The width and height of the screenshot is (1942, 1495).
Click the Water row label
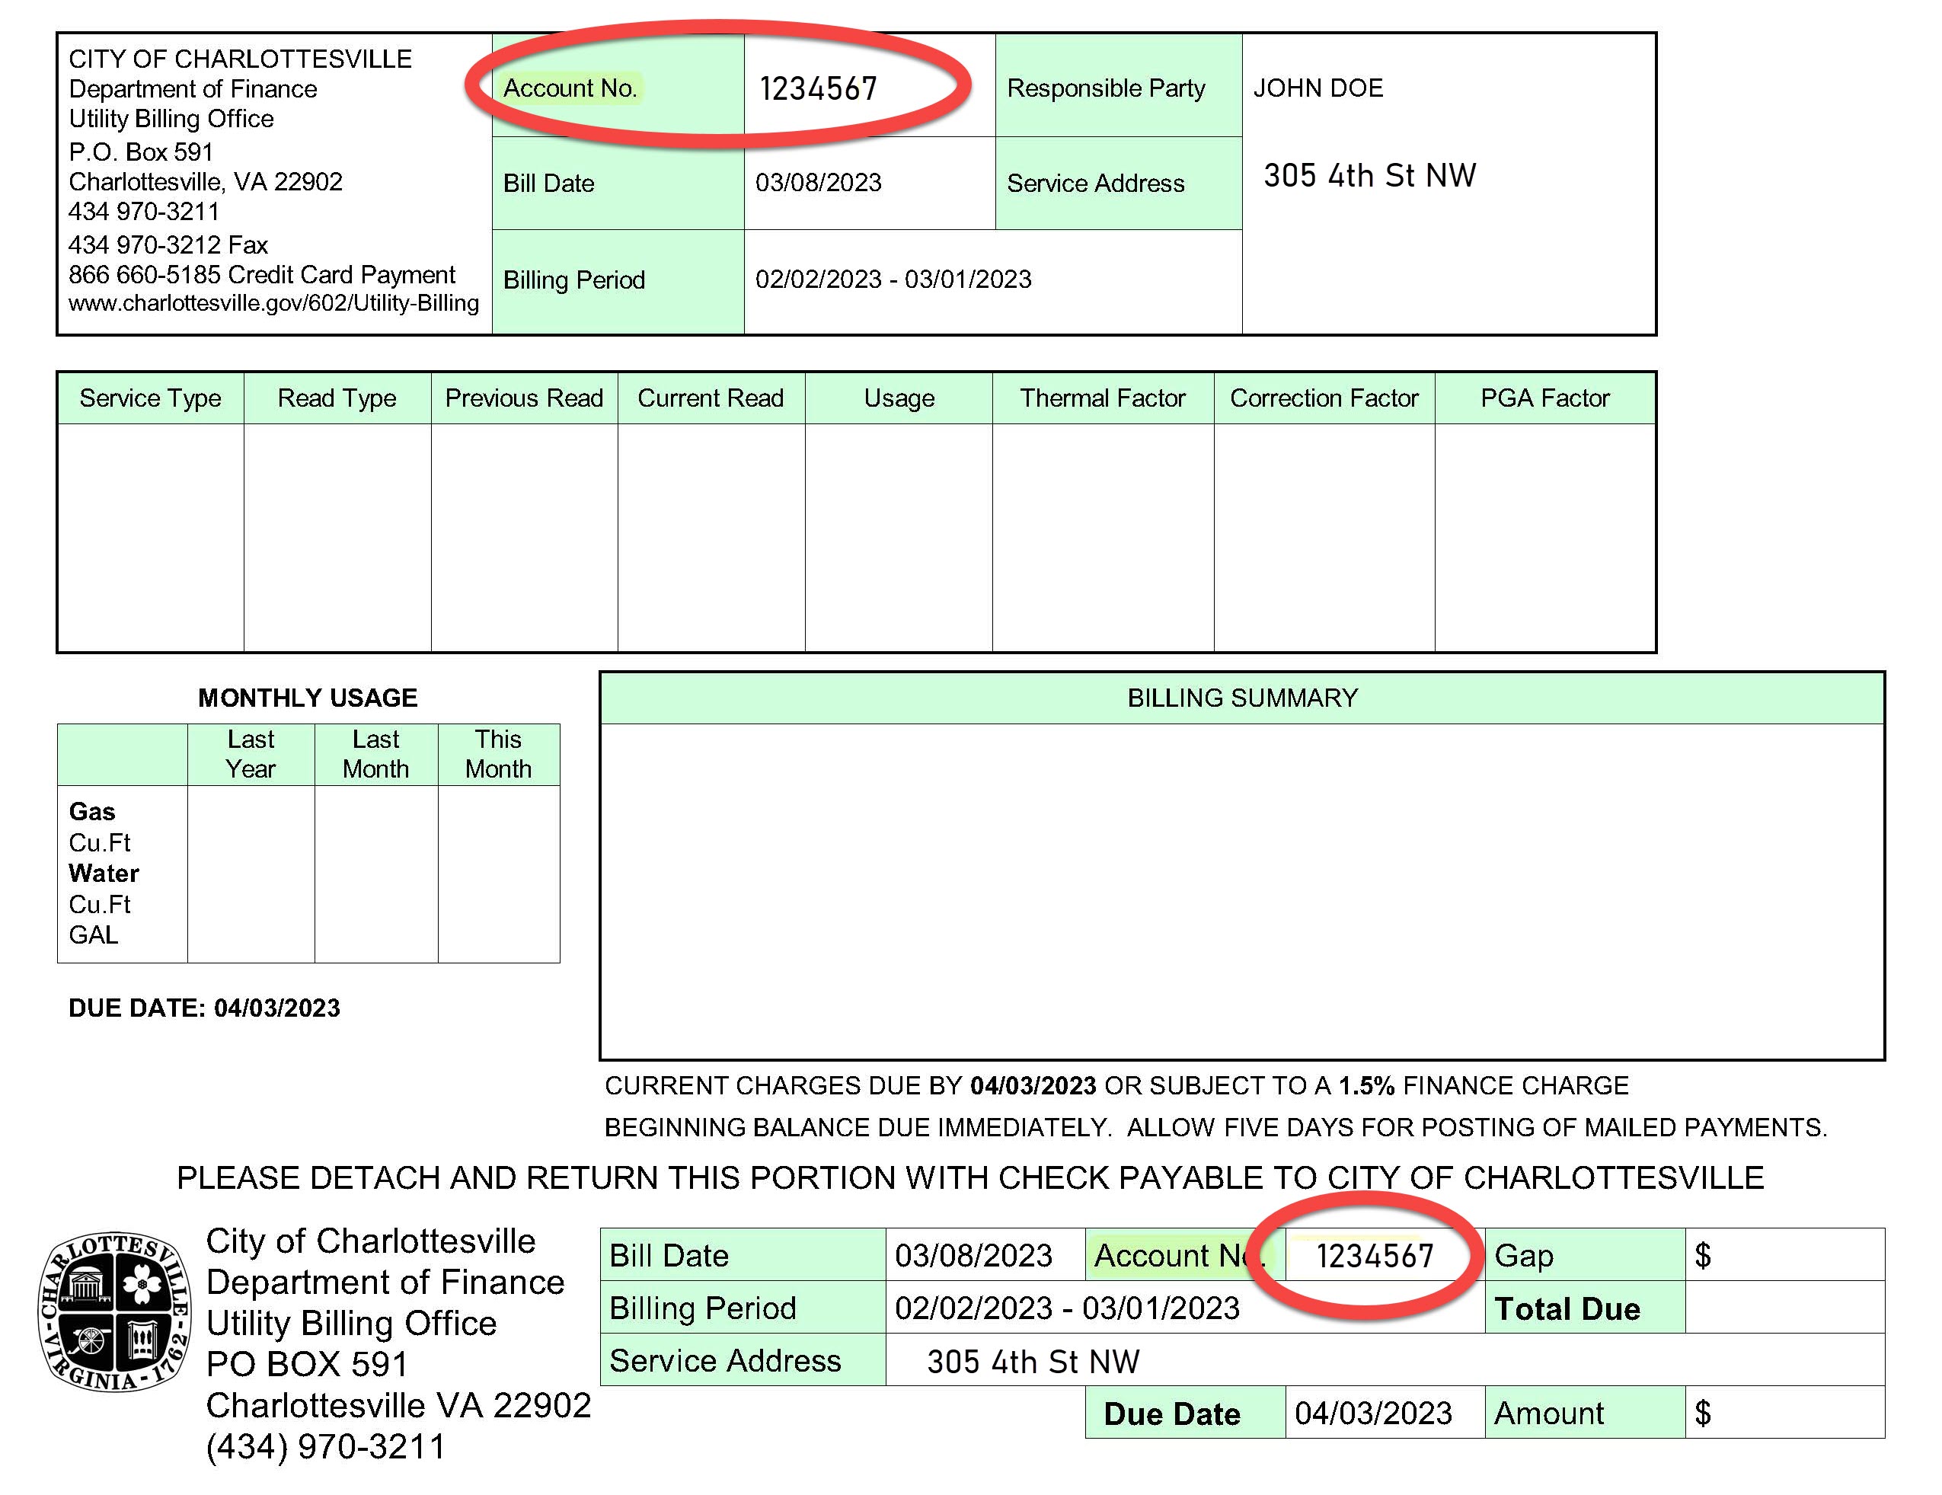click(104, 874)
